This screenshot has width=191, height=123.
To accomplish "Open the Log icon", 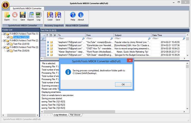I will click(x=38, y=15).
